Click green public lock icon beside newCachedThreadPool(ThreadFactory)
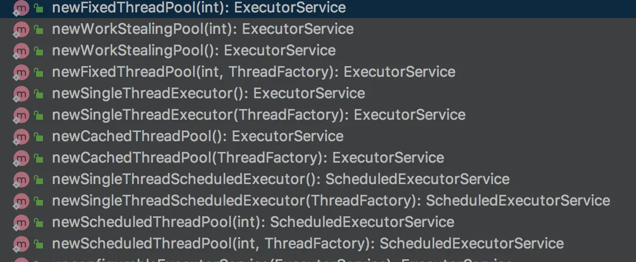 point(38,158)
